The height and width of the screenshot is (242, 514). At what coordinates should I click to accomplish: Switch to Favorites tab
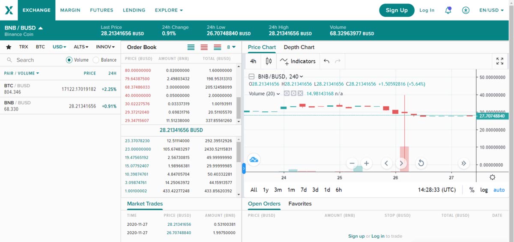(x=300, y=204)
